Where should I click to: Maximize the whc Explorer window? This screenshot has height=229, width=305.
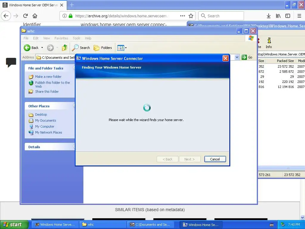(246, 31)
